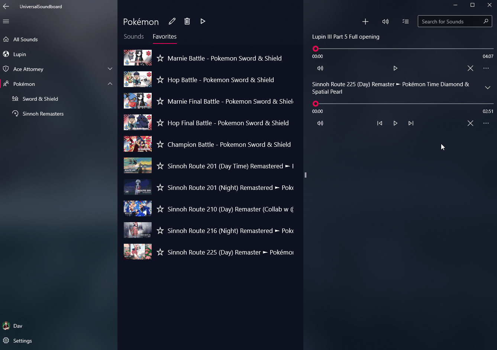Viewport: 497px width, 350px height.
Task: Open the hamburger navigation menu
Action: tap(6, 22)
